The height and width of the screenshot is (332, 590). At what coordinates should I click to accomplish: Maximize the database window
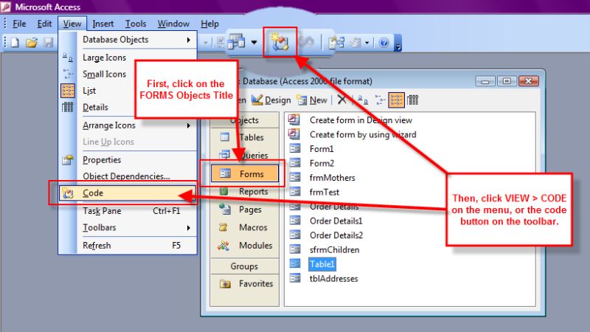pyautogui.click(x=507, y=81)
